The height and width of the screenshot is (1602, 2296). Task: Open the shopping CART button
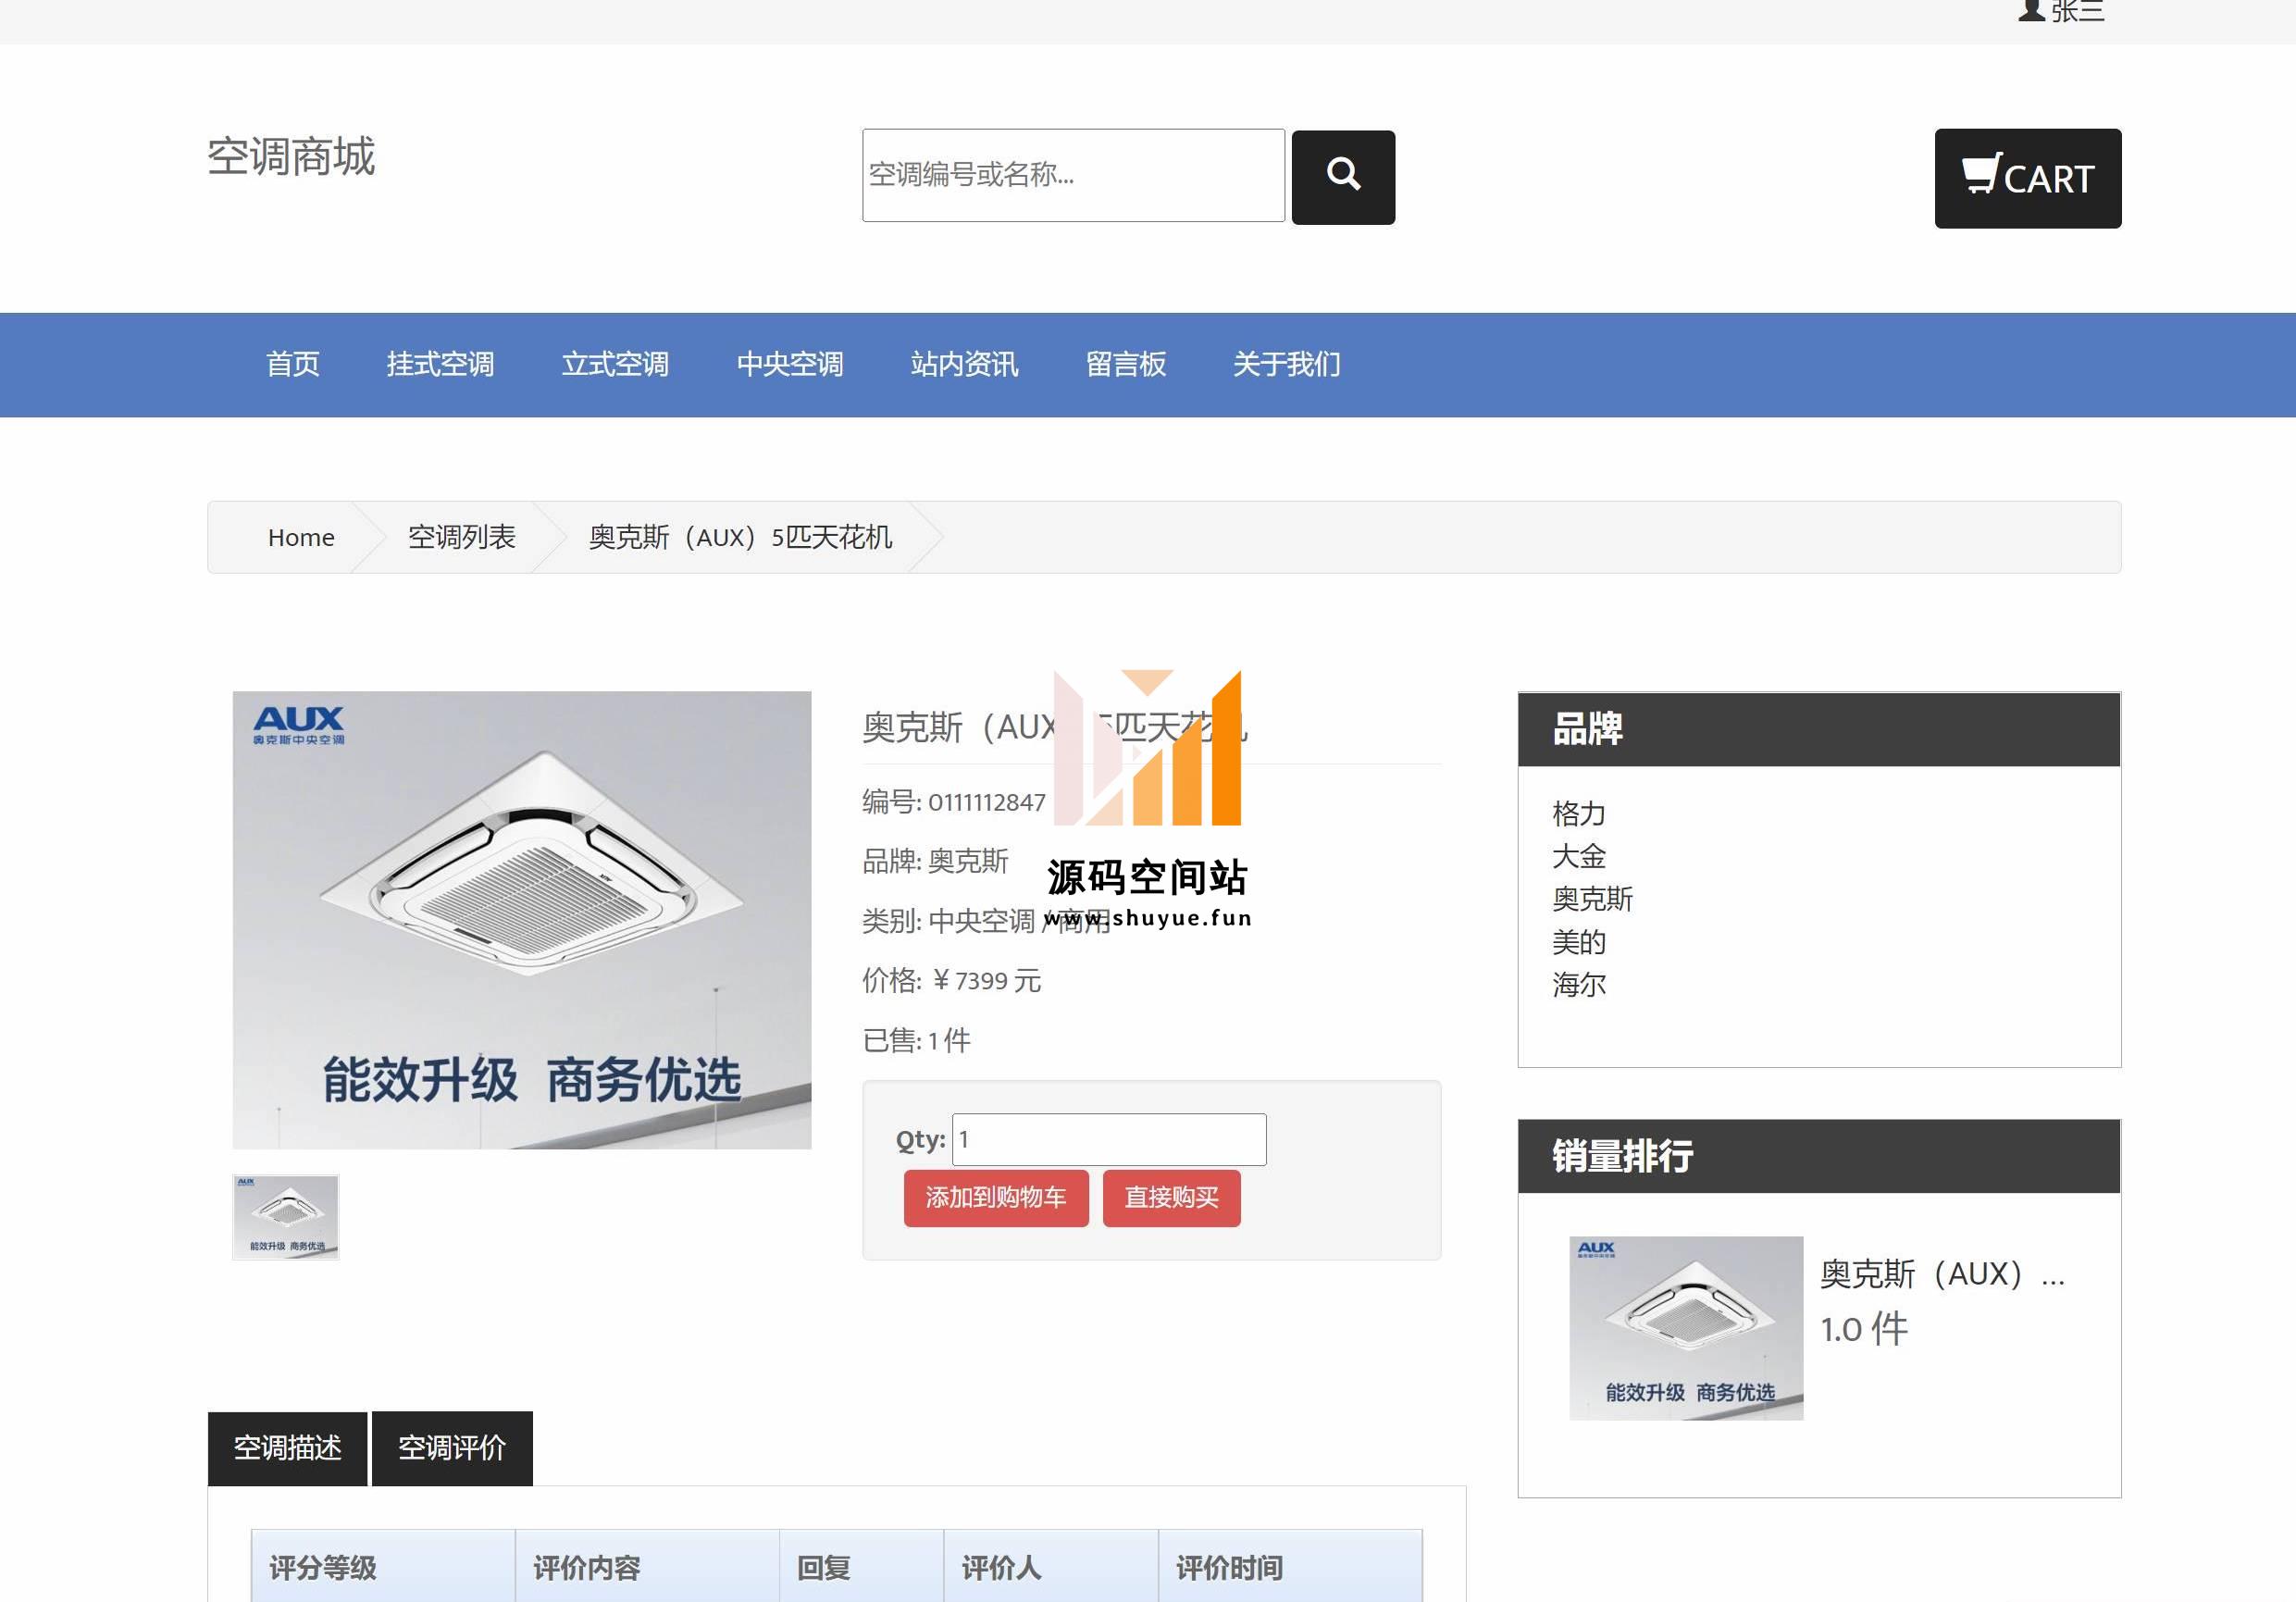click(2027, 178)
